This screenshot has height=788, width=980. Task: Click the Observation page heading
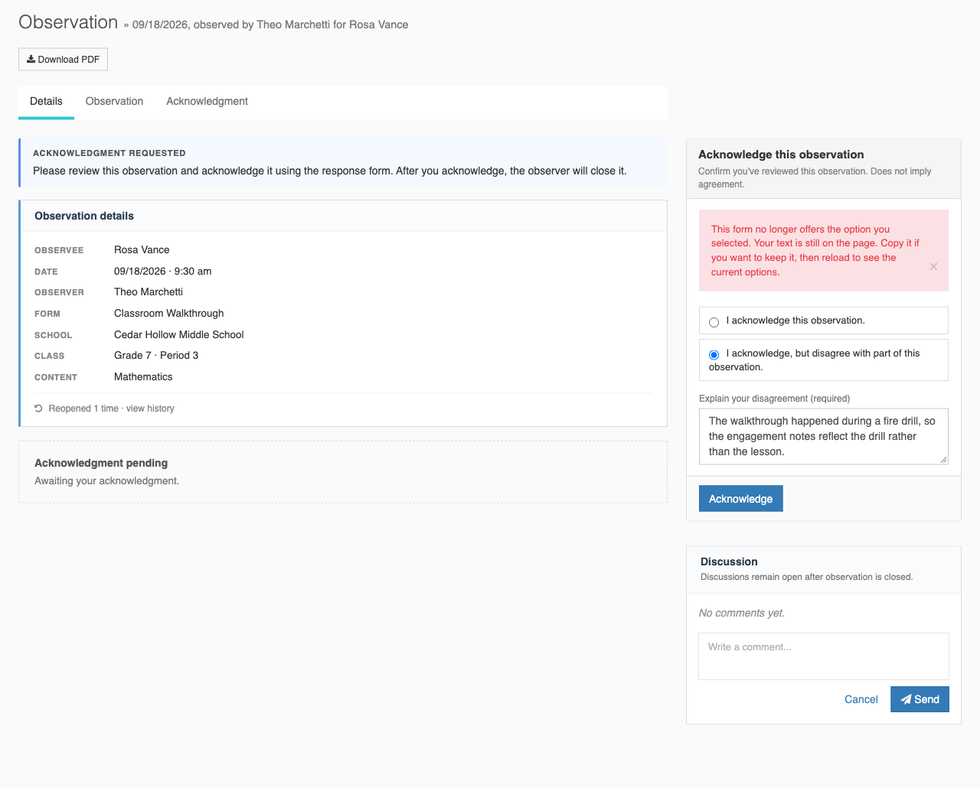pos(68,22)
